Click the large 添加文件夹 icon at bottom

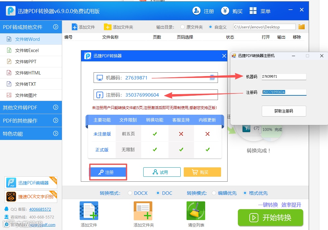tap(143, 210)
